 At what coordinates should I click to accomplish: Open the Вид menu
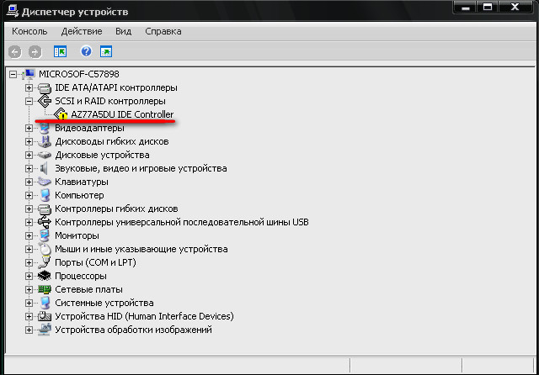(x=124, y=31)
